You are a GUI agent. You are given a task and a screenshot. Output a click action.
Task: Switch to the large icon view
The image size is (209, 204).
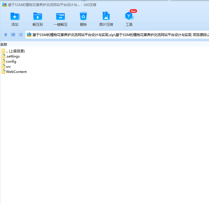click(x=13, y=35)
